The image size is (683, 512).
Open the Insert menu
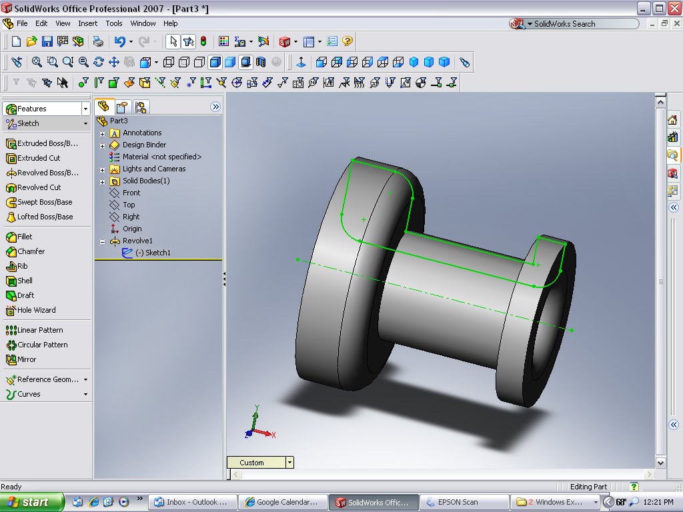[x=87, y=23]
